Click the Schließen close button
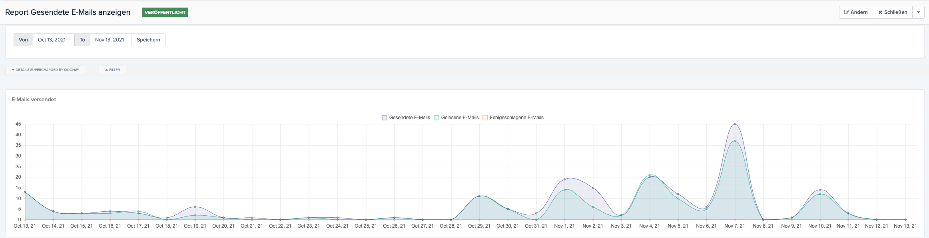The image size is (929, 238). coord(892,12)
